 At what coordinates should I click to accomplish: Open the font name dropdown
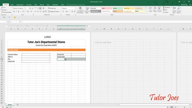click(24, 8)
